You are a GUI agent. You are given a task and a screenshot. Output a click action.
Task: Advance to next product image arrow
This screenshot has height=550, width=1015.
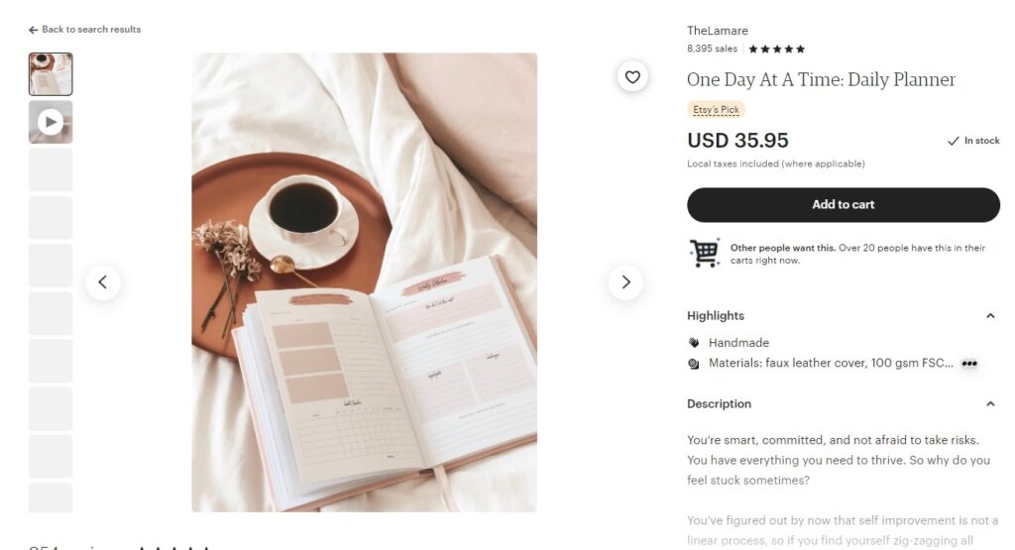click(x=625, y=282)
